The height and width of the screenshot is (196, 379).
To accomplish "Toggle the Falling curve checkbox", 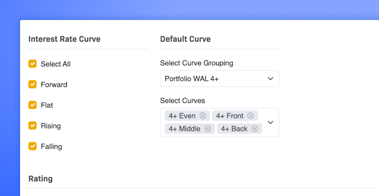I will point(33,146).
